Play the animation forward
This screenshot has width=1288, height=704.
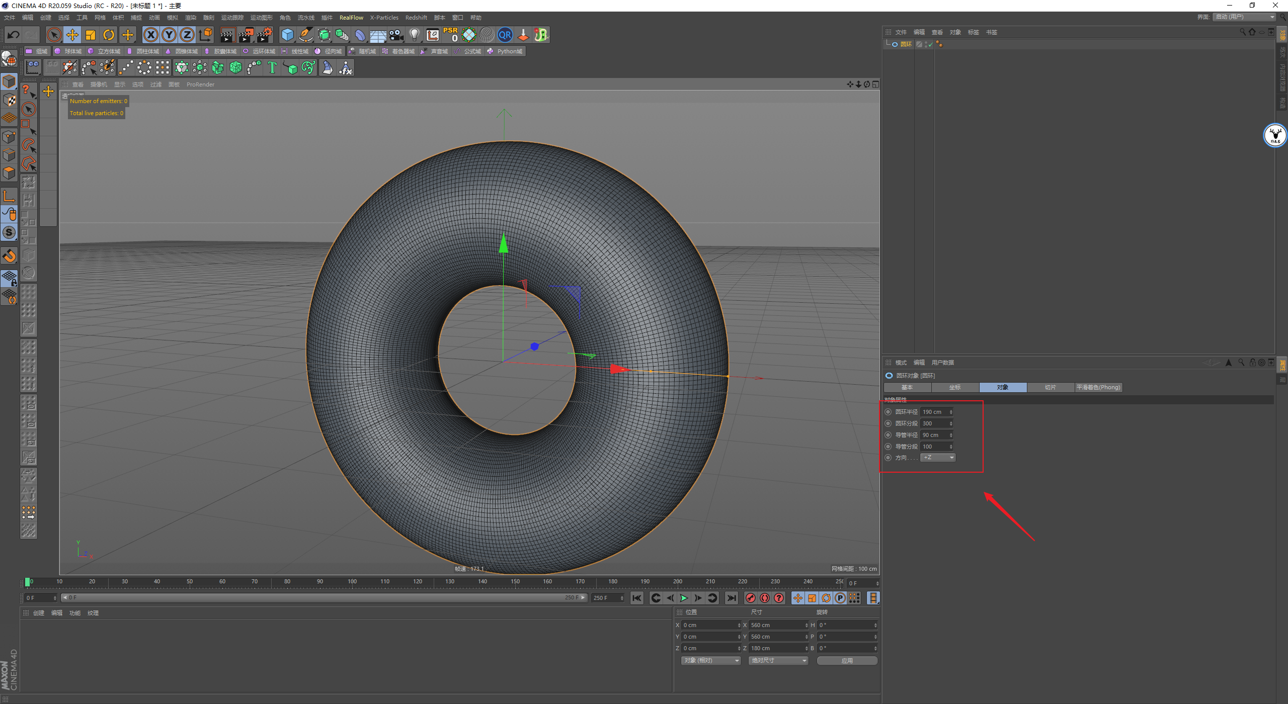[x=684, y=598]
